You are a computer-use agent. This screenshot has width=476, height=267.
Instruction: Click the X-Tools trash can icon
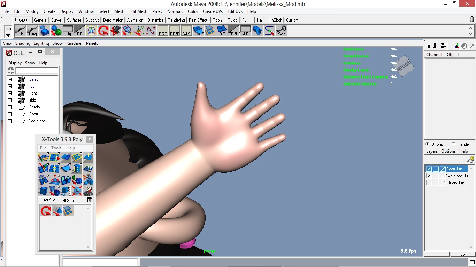[89, 200]
